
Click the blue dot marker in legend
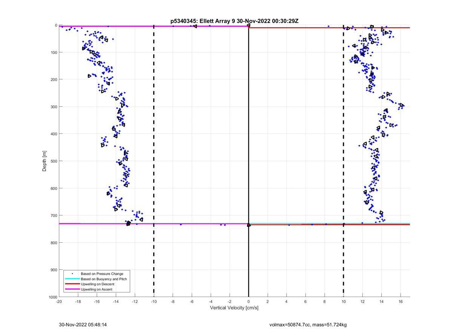[x=72, y=274]
